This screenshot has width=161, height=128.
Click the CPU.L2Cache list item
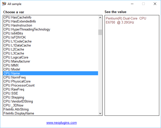[50, 49]
